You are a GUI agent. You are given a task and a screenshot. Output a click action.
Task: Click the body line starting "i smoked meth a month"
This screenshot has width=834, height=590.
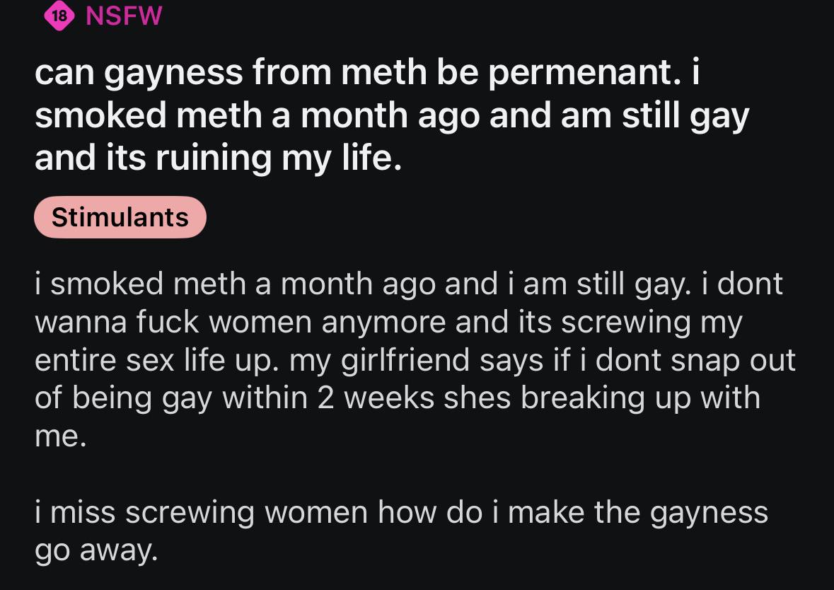(x=409, y=284)
